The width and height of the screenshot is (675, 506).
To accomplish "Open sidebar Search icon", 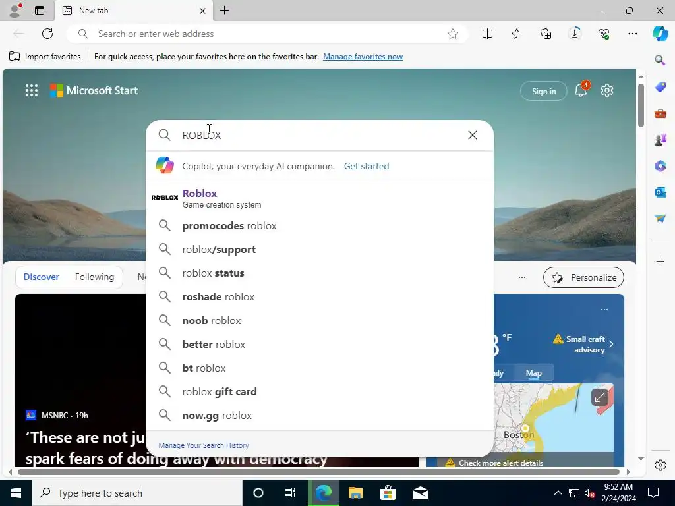I will [660, 60].
